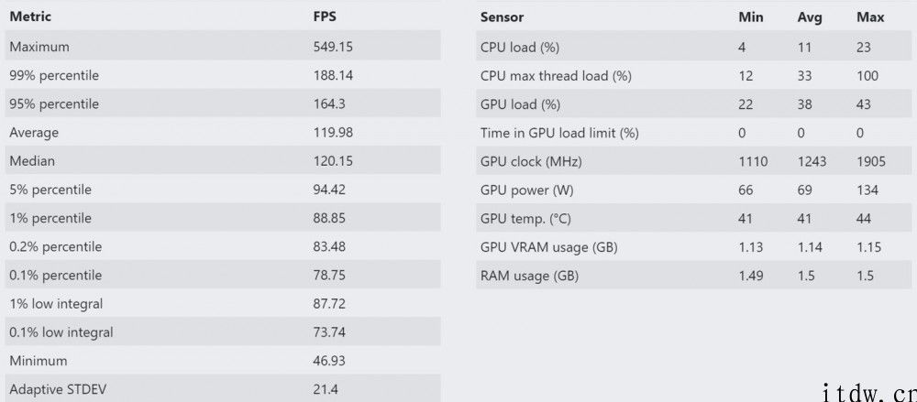Screen dimensions: 917x402
Task: Click the Max column header
Action: 870,17
